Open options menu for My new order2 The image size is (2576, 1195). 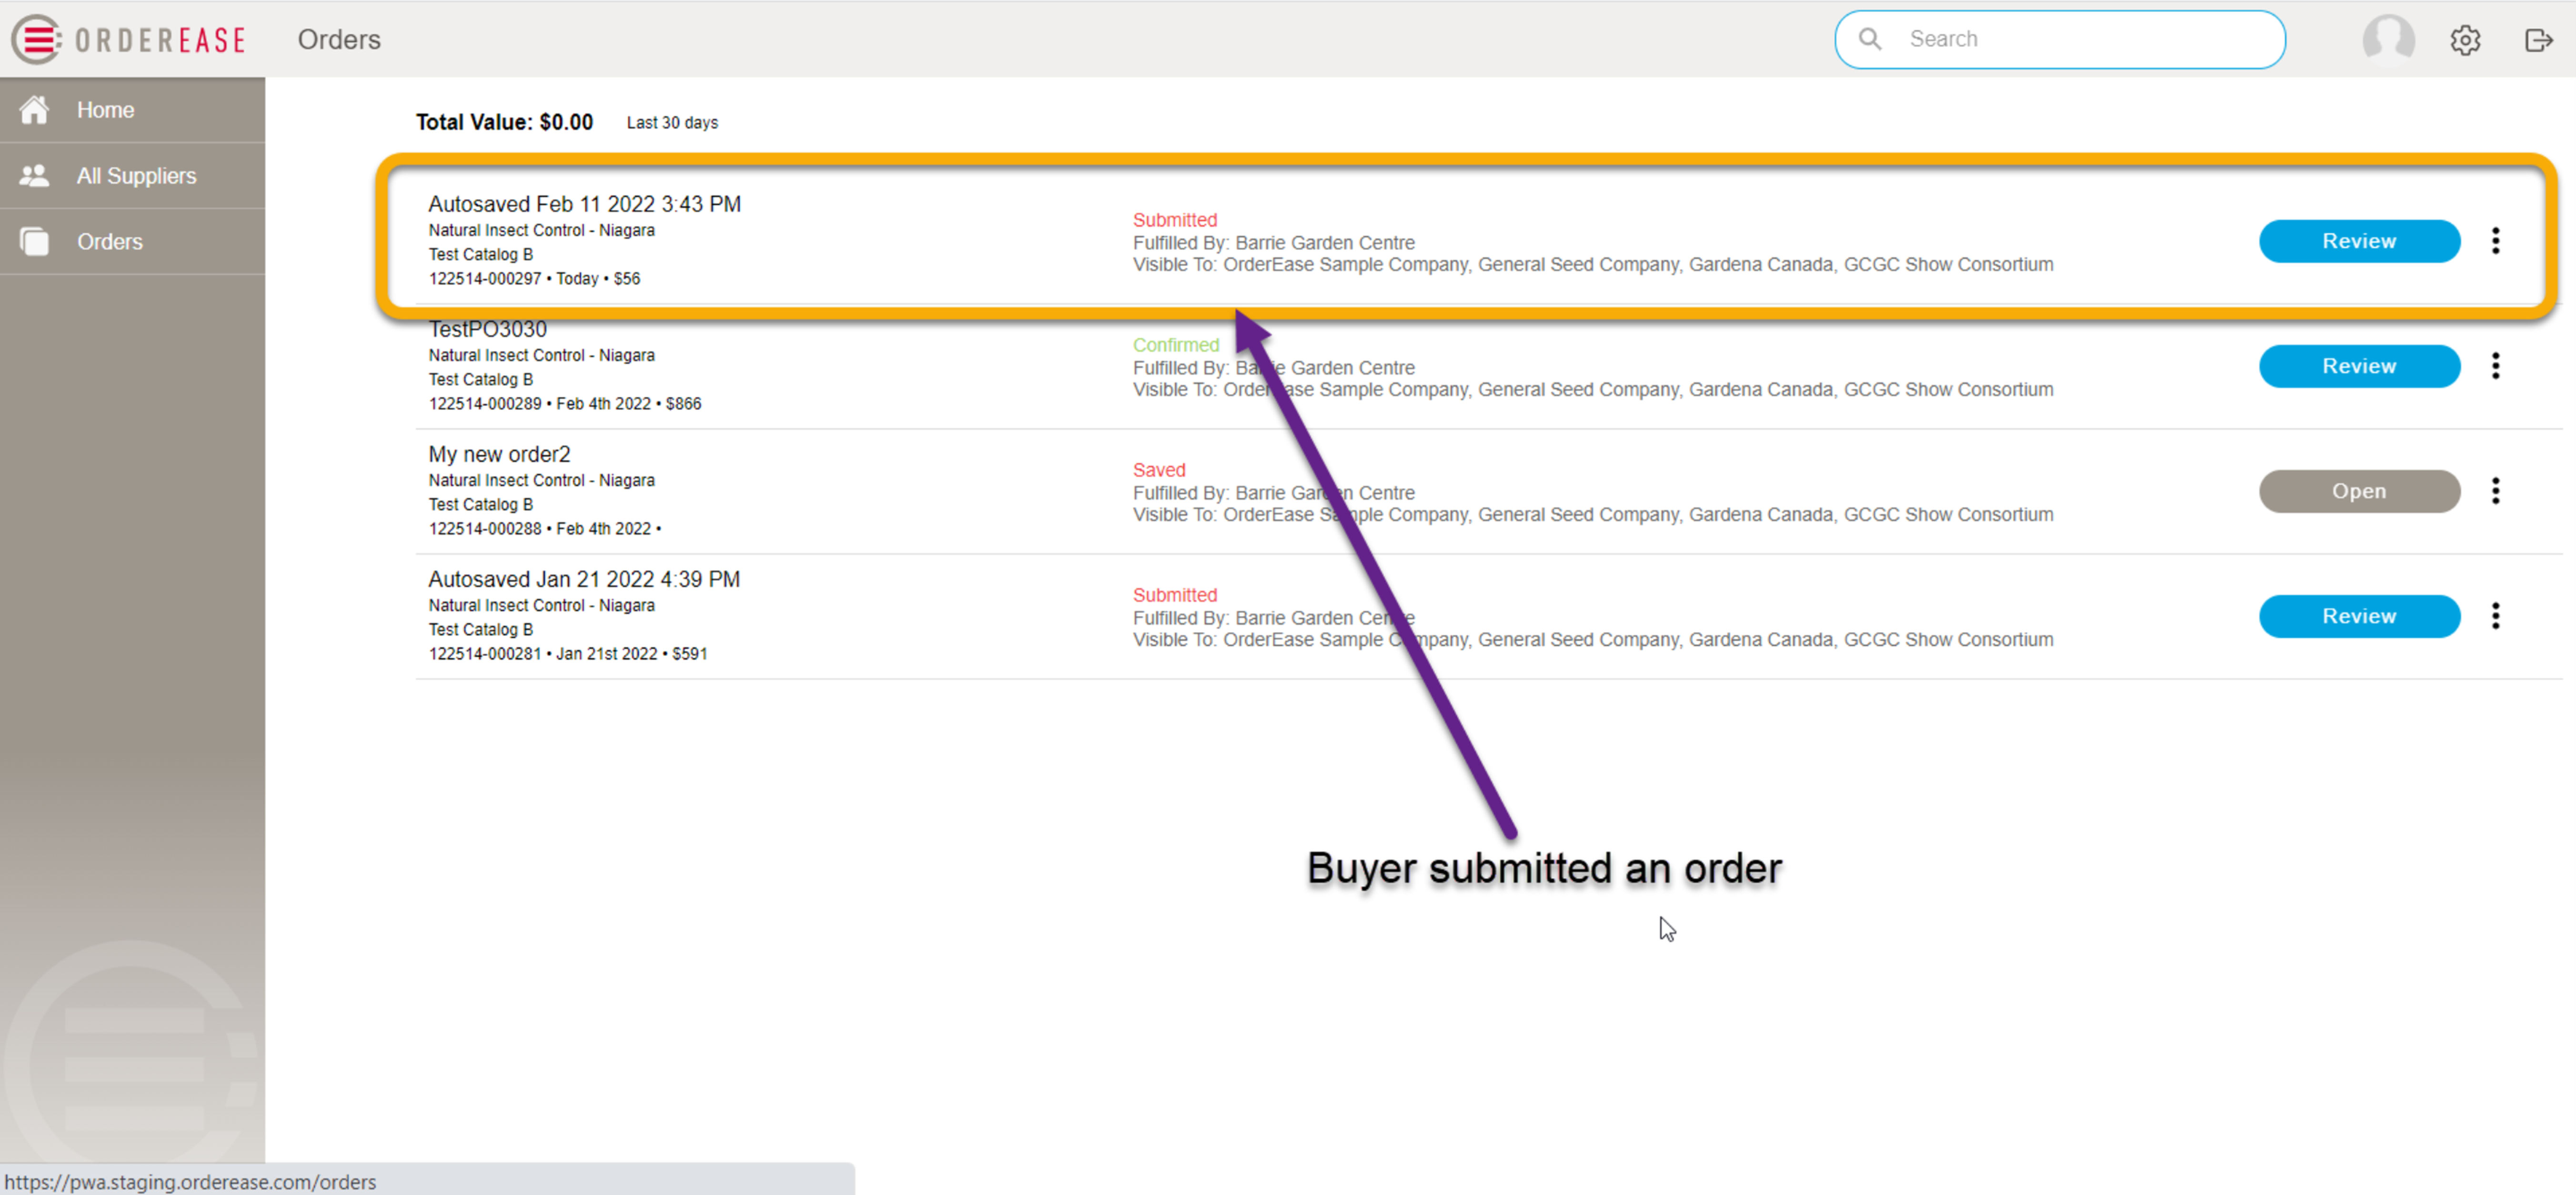(x=2496, y=491)
